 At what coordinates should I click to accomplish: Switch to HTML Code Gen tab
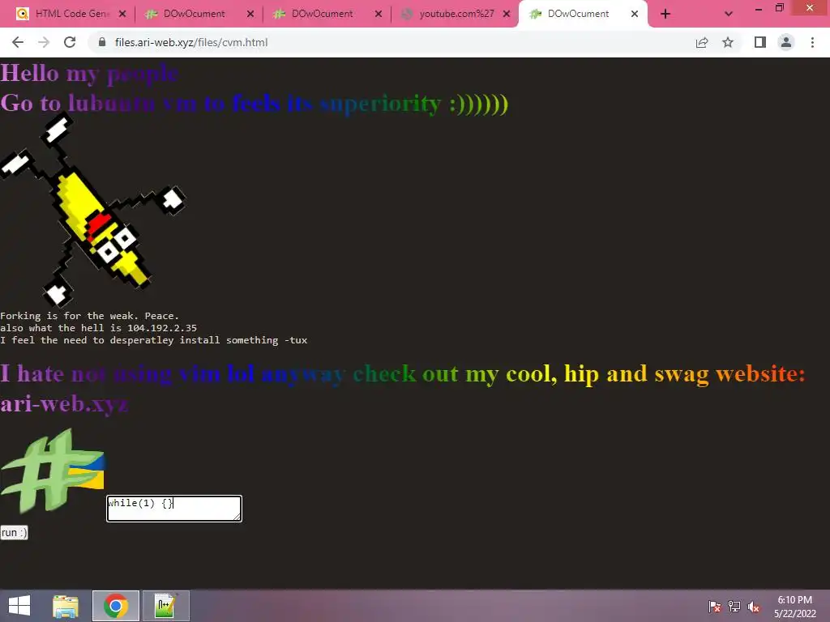point(71,14)
